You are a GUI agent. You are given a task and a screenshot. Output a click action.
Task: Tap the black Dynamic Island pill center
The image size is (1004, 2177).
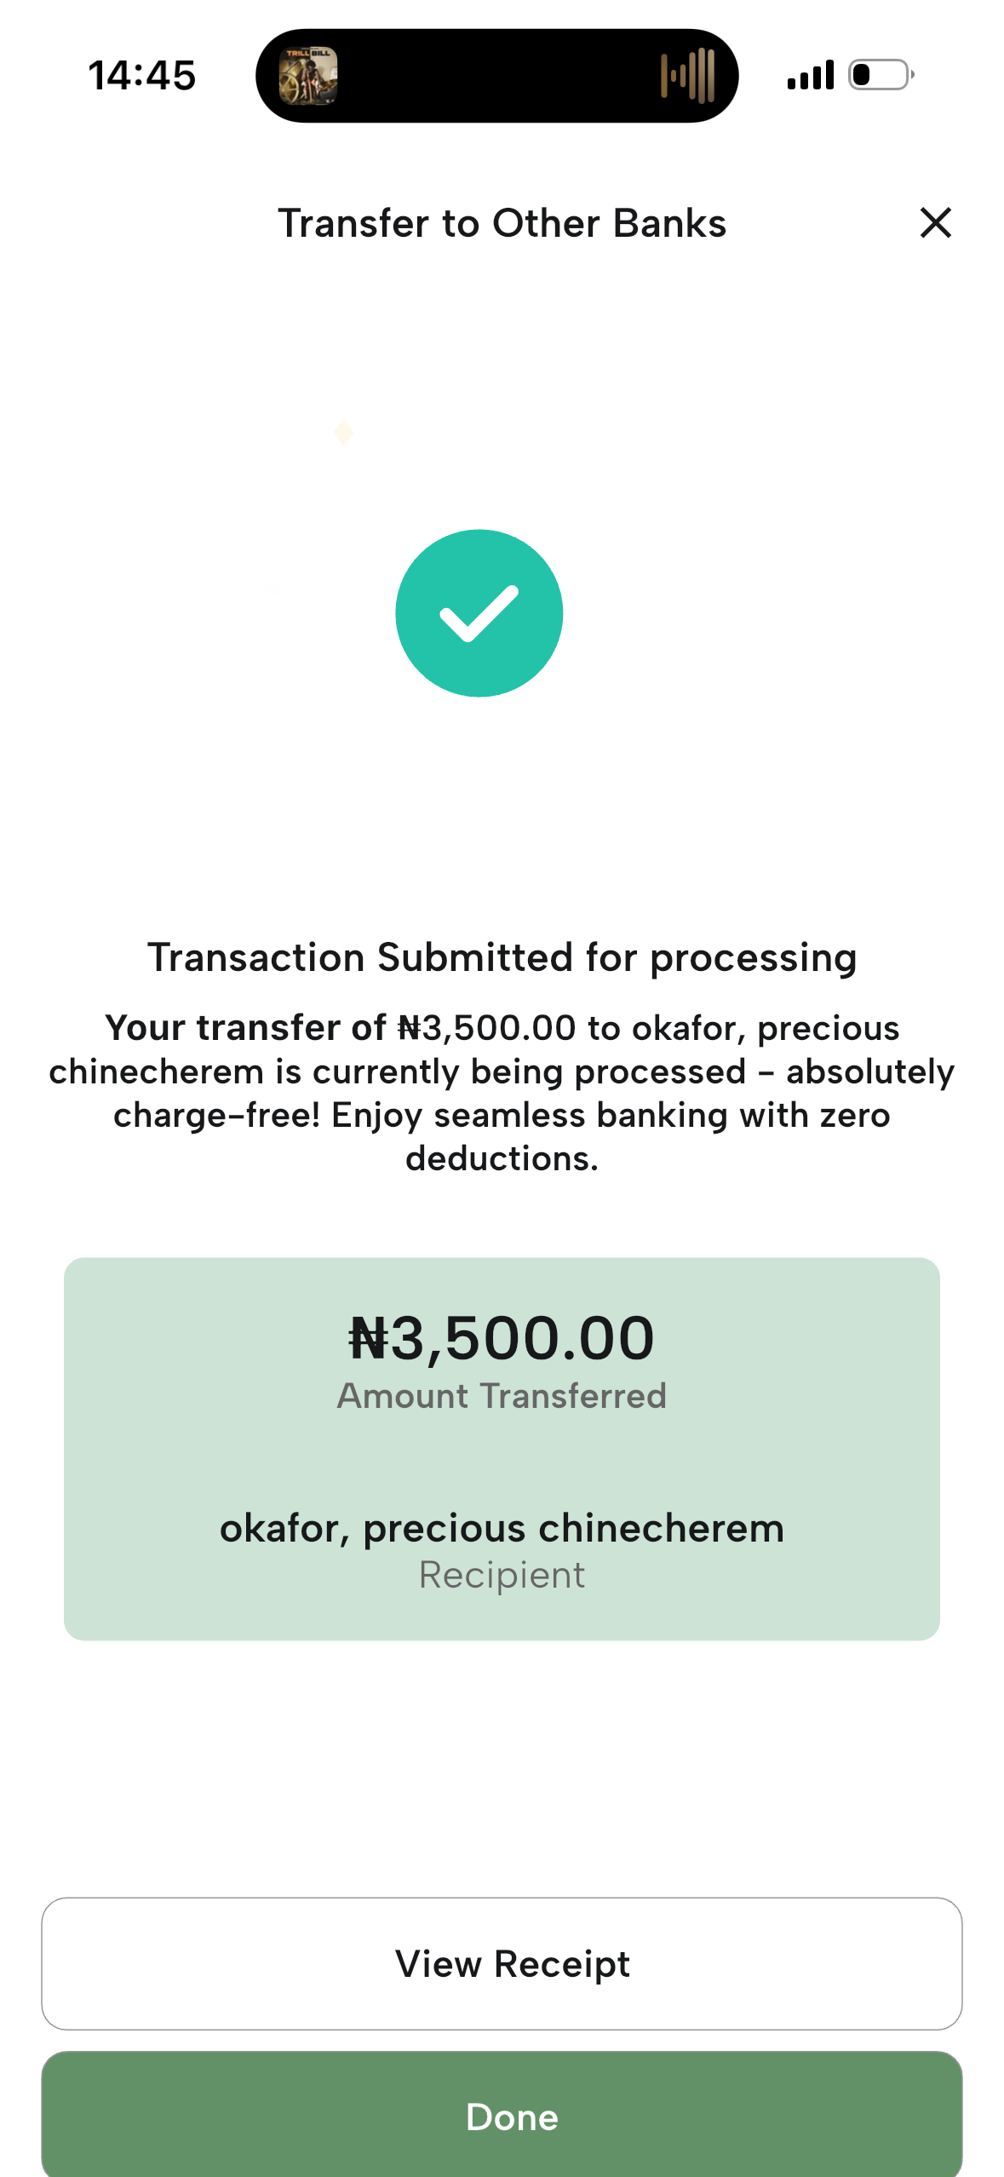click(497, 76)
